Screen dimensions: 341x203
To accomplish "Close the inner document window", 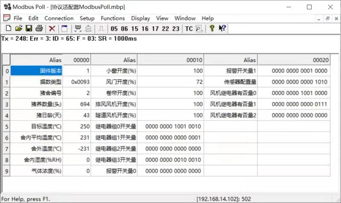I will [x=336, y=19].
